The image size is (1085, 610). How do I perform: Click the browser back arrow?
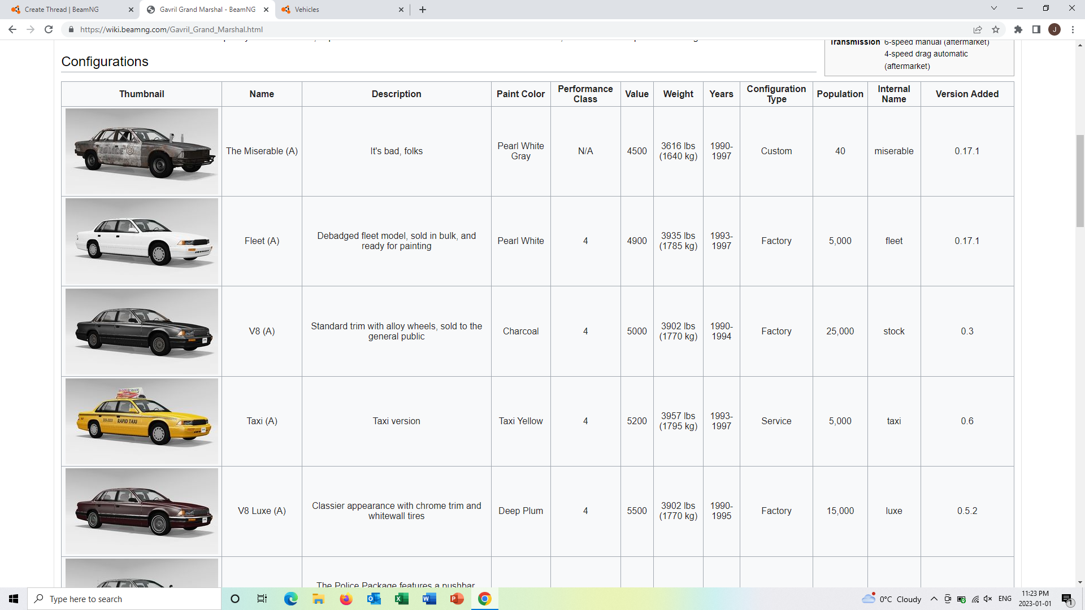(x=12, y=29)
